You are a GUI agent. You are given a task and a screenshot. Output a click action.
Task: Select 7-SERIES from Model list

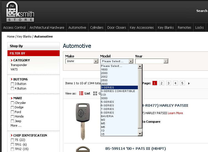click(x=119, y=109)
